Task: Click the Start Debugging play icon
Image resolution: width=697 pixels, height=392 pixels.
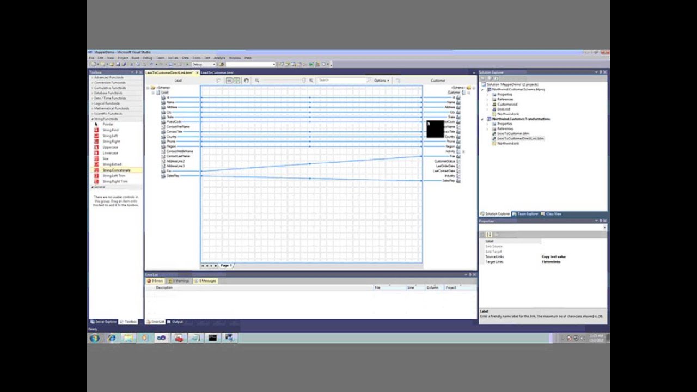Action: (x=187, y=64)
